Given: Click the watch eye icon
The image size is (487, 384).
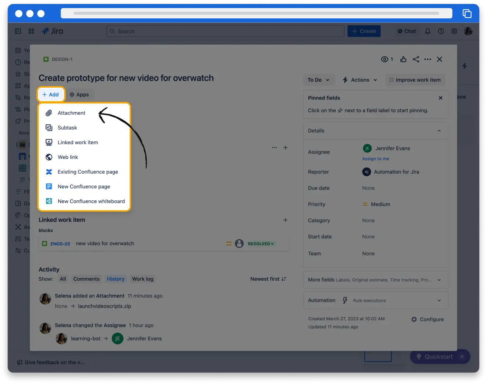Looking at the screenshot, I should (385, 59).
